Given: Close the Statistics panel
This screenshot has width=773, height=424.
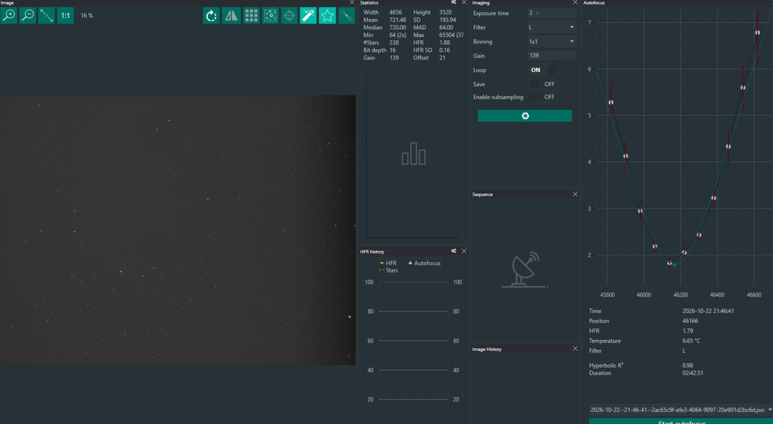Looking at the screenshot, I should 464,2.
